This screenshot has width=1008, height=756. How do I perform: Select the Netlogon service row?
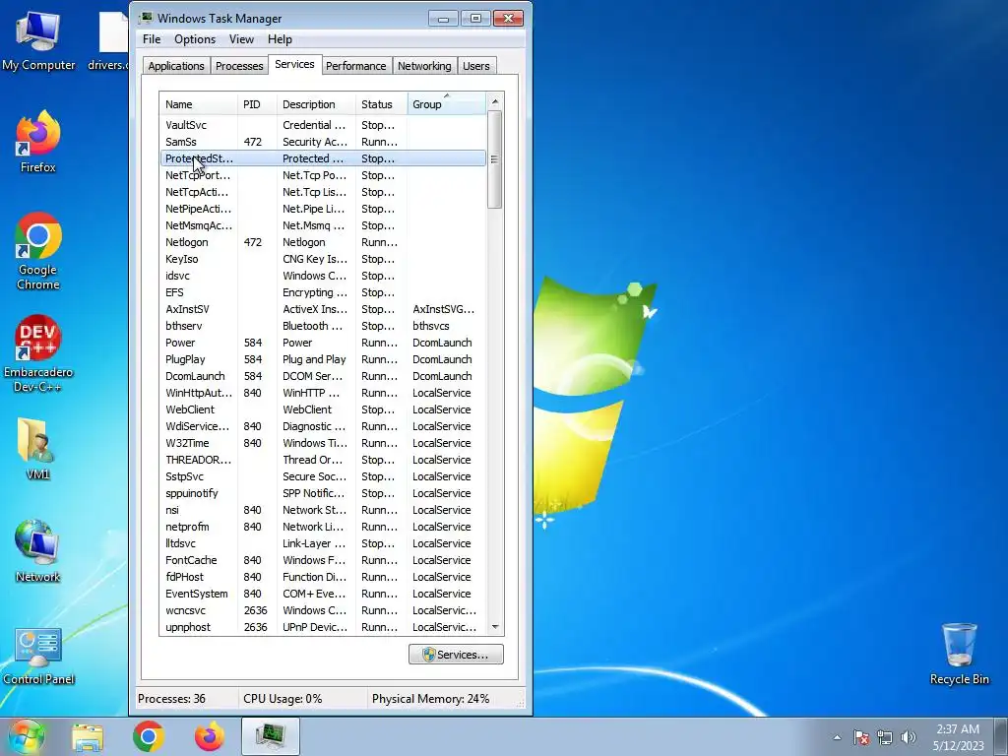point(323,242)
